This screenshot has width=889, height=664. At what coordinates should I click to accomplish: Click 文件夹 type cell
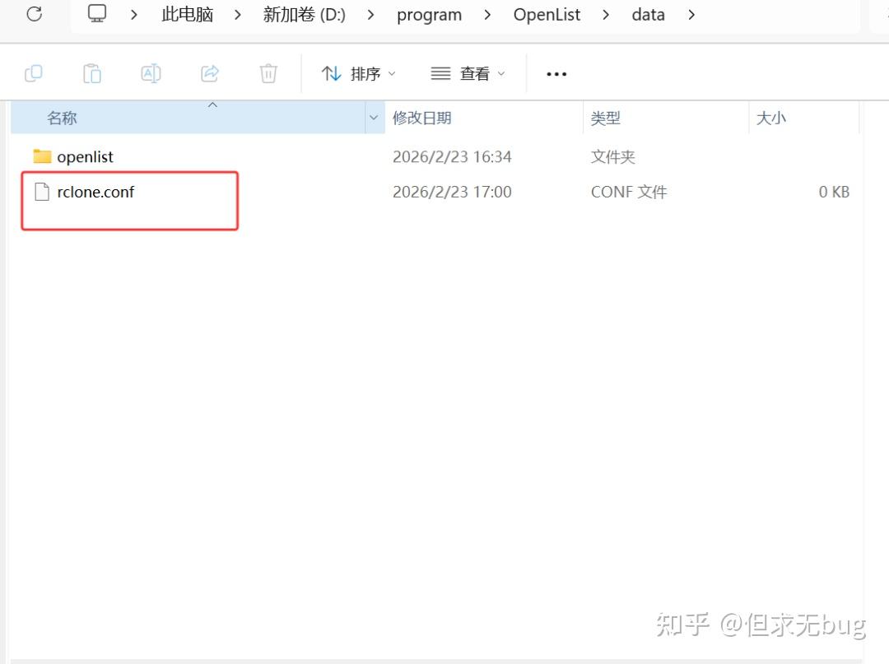click(x=613, y=157)
